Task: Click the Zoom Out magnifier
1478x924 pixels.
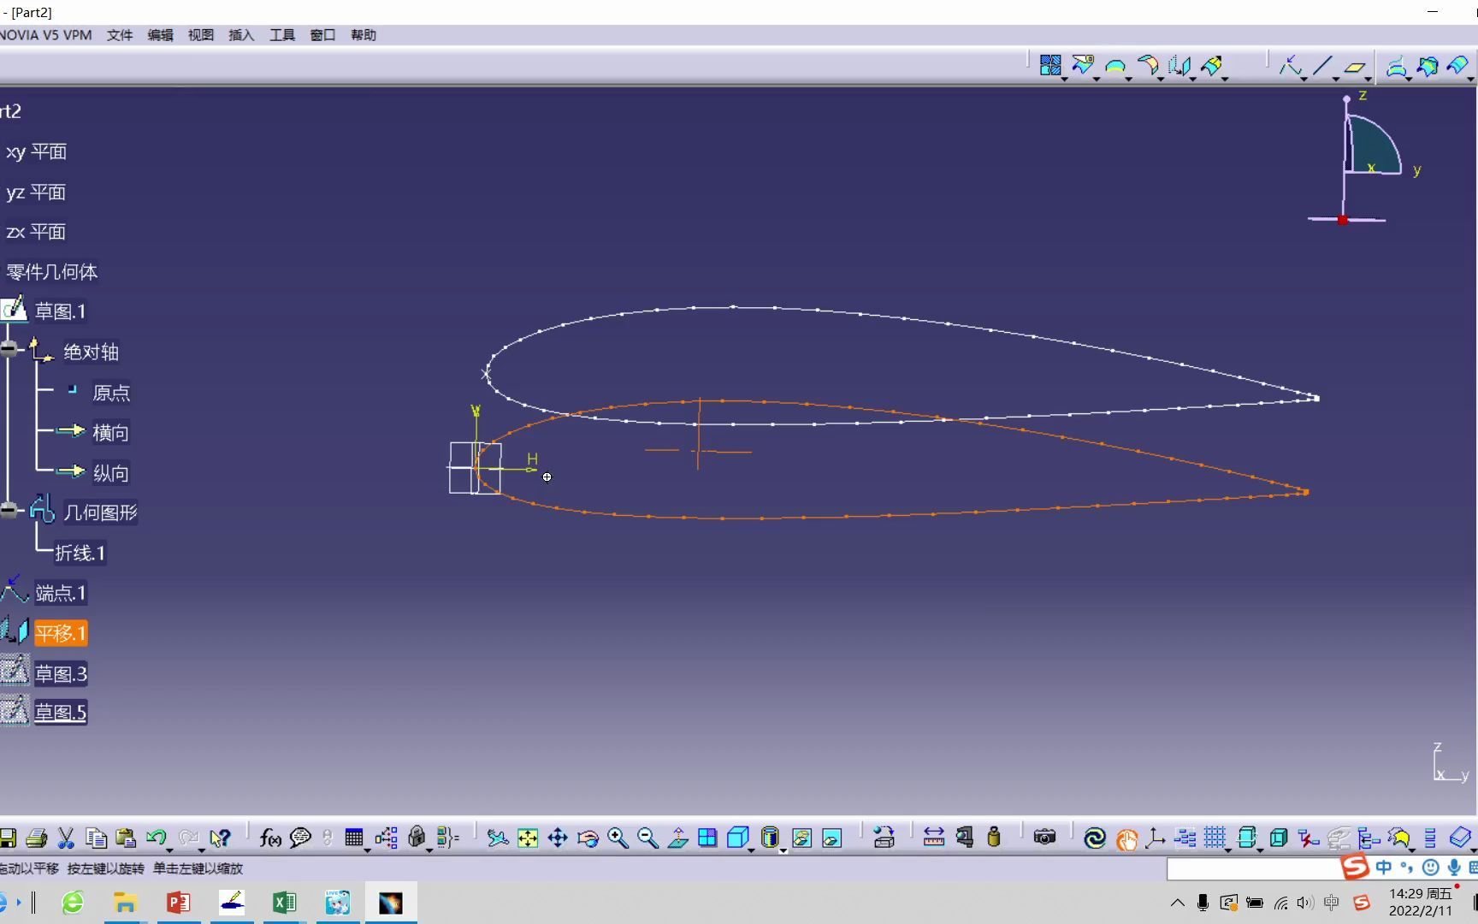Action: click(x=647, y=838)
